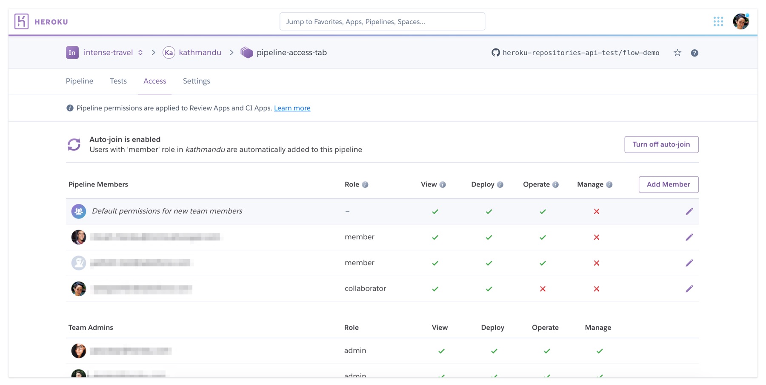
Task: Open the GitHub repository heroku-repositories-api-test/flow-demo
Action: [x=576, y=53]
